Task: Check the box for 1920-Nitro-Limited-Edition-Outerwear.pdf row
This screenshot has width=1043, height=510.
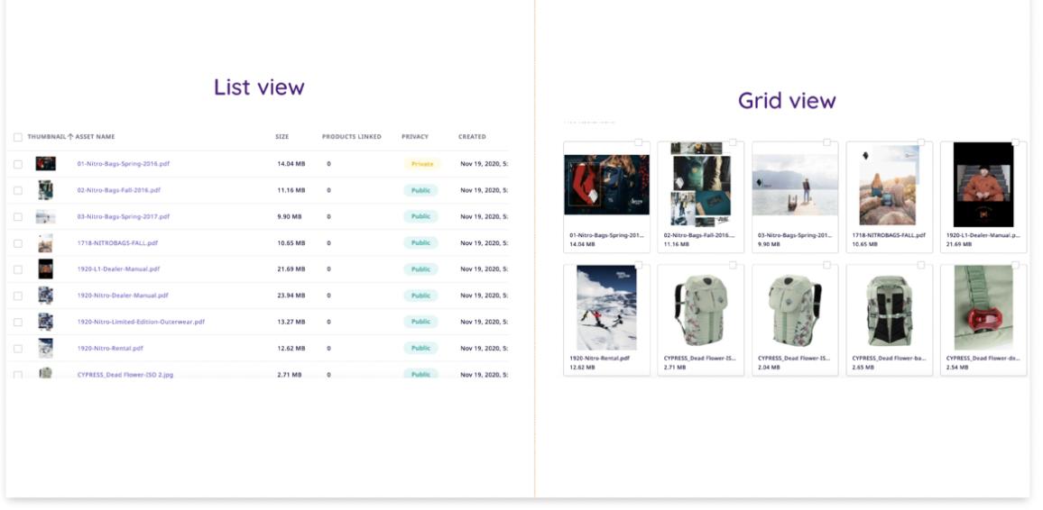Action: [x=18, y=322]
